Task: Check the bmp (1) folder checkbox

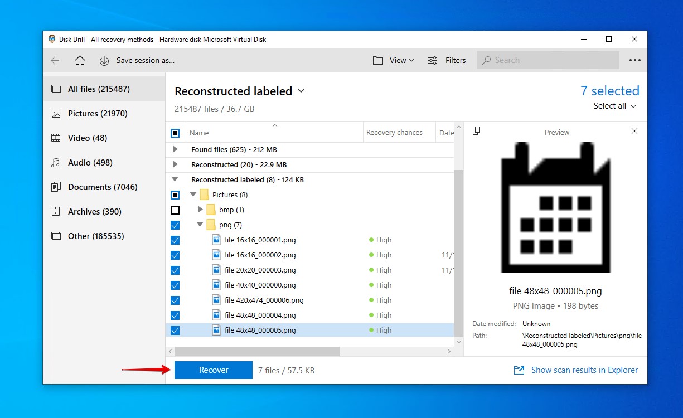Action: (175, 210)
